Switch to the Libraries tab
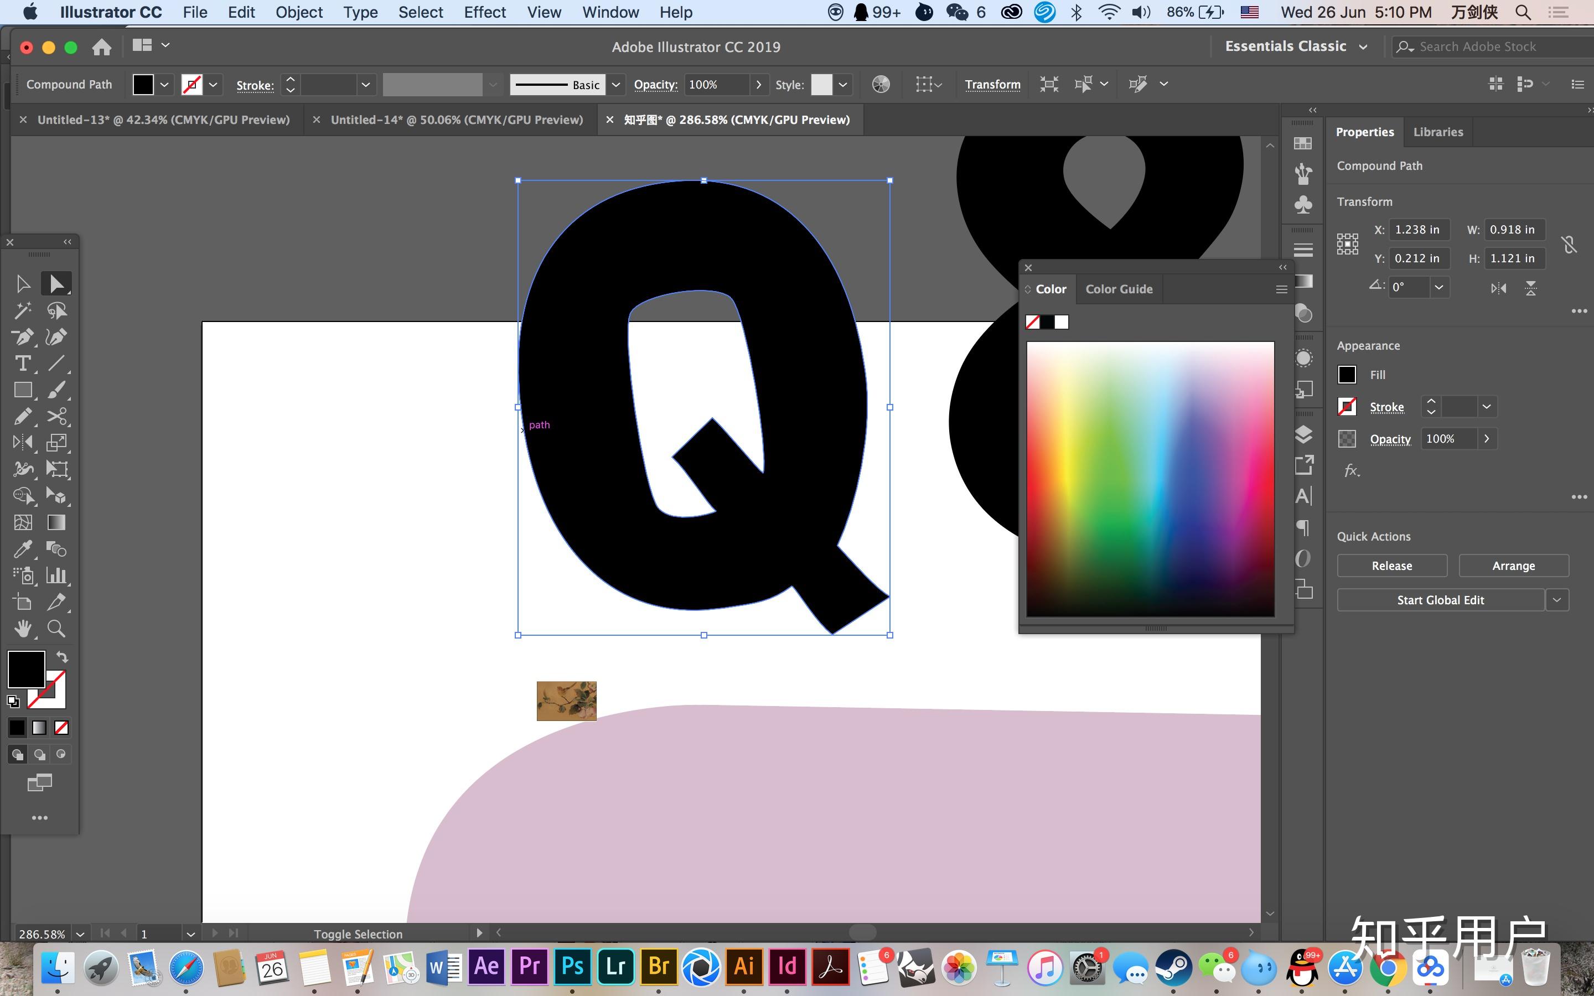This screenshot has width=1594, height=996. click(x=1438, y=132)
